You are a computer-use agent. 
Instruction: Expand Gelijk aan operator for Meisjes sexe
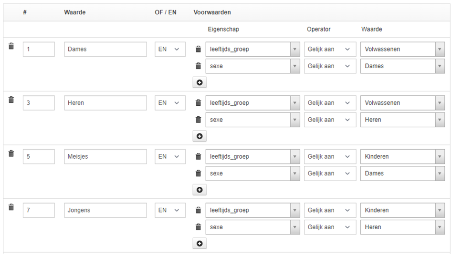pos(330,173)
